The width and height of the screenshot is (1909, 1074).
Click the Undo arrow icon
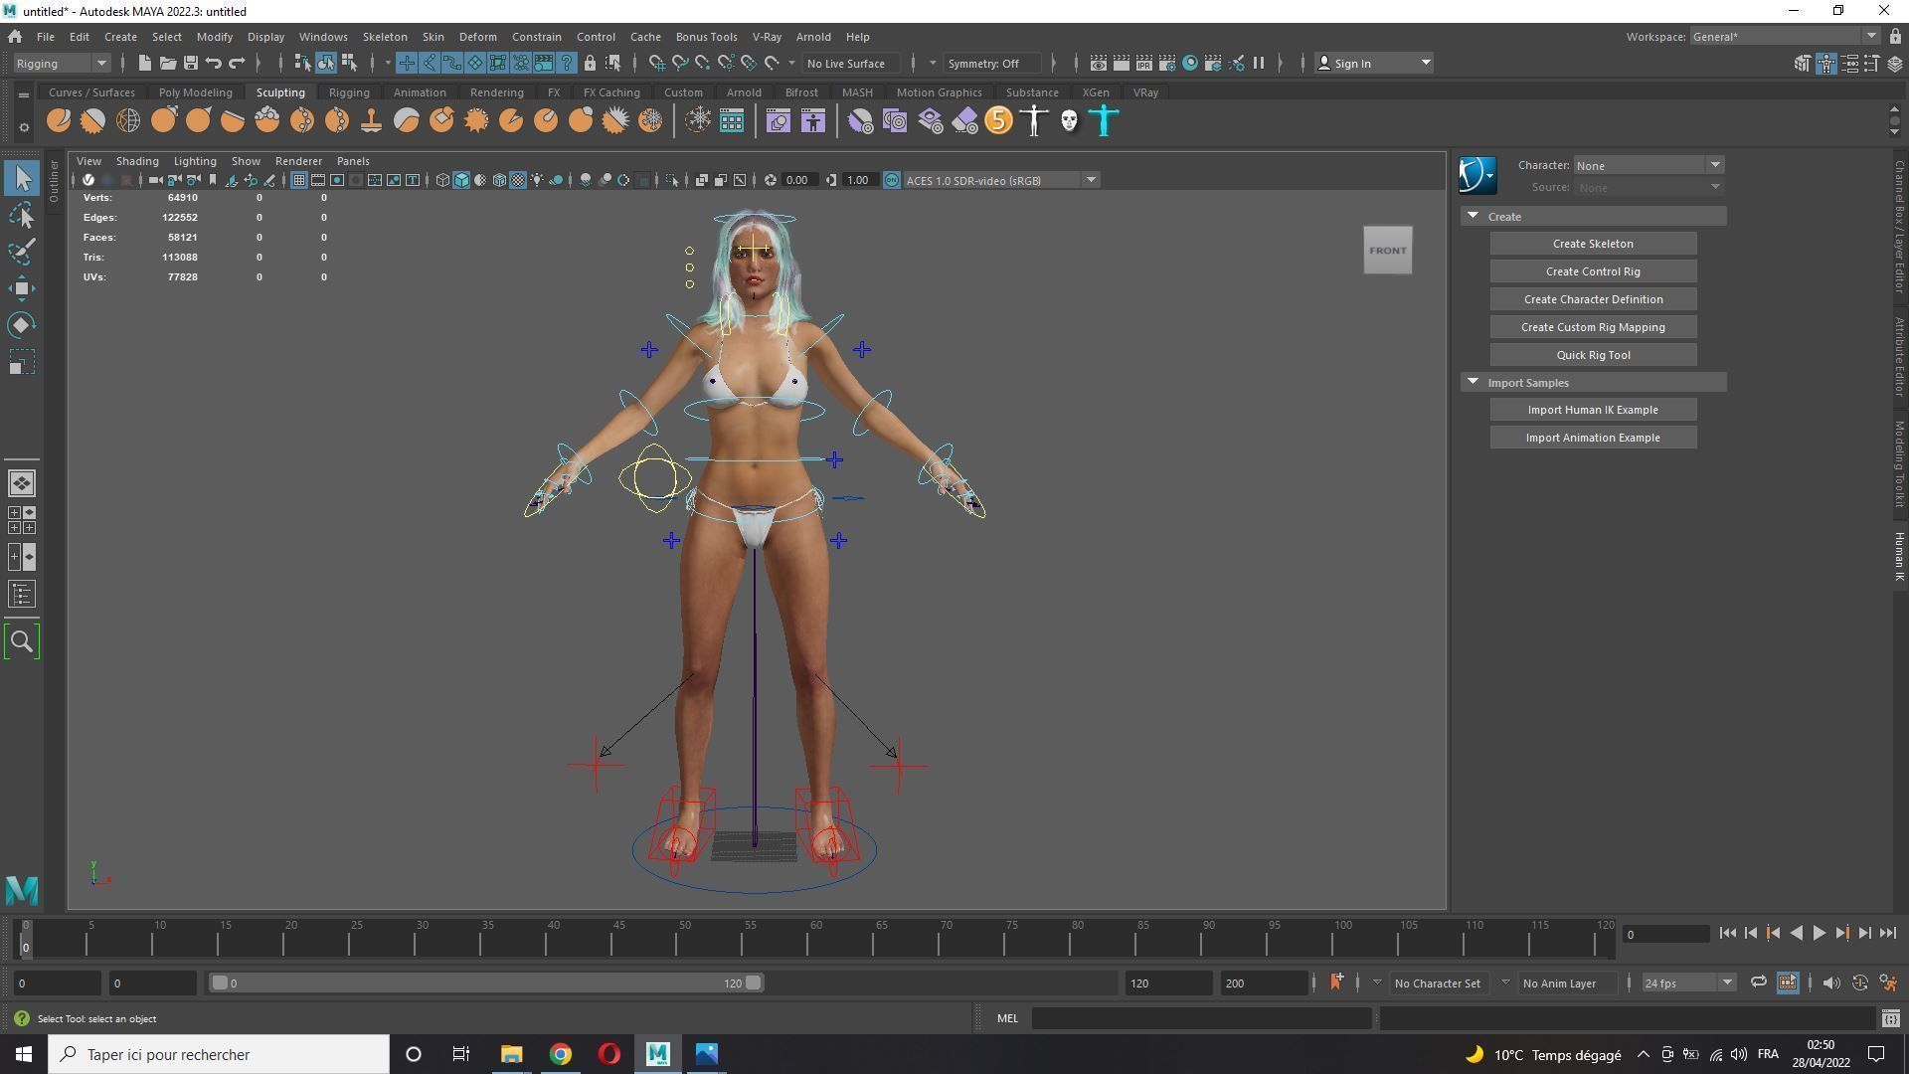(214, 63)
